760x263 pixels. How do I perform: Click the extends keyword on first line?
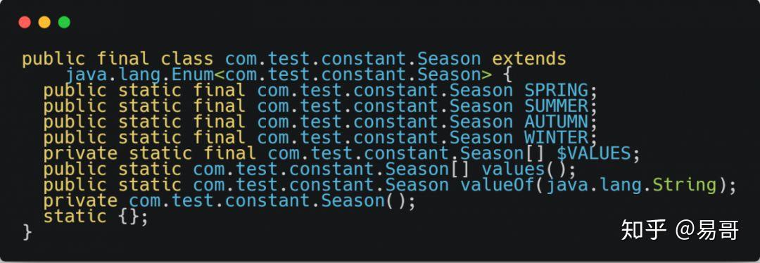click(x=529, y=59)
